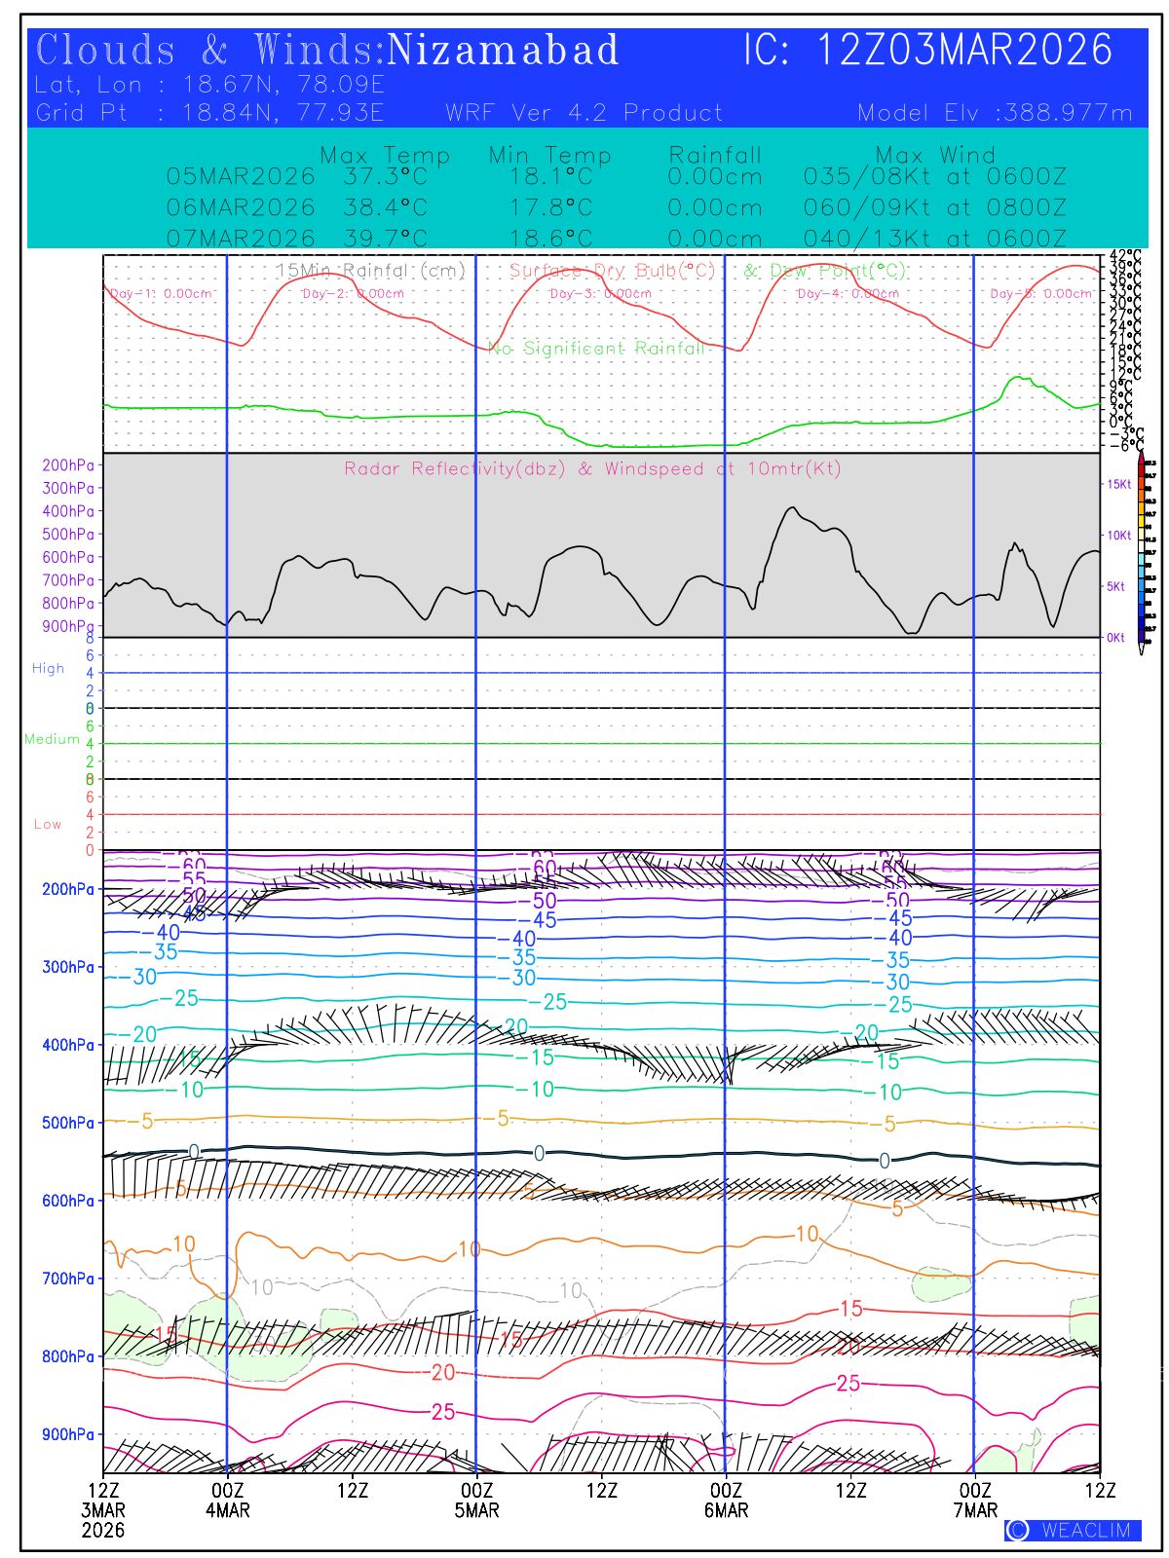
Task: Click the Max Temp column header
Action: pos(385,155)
